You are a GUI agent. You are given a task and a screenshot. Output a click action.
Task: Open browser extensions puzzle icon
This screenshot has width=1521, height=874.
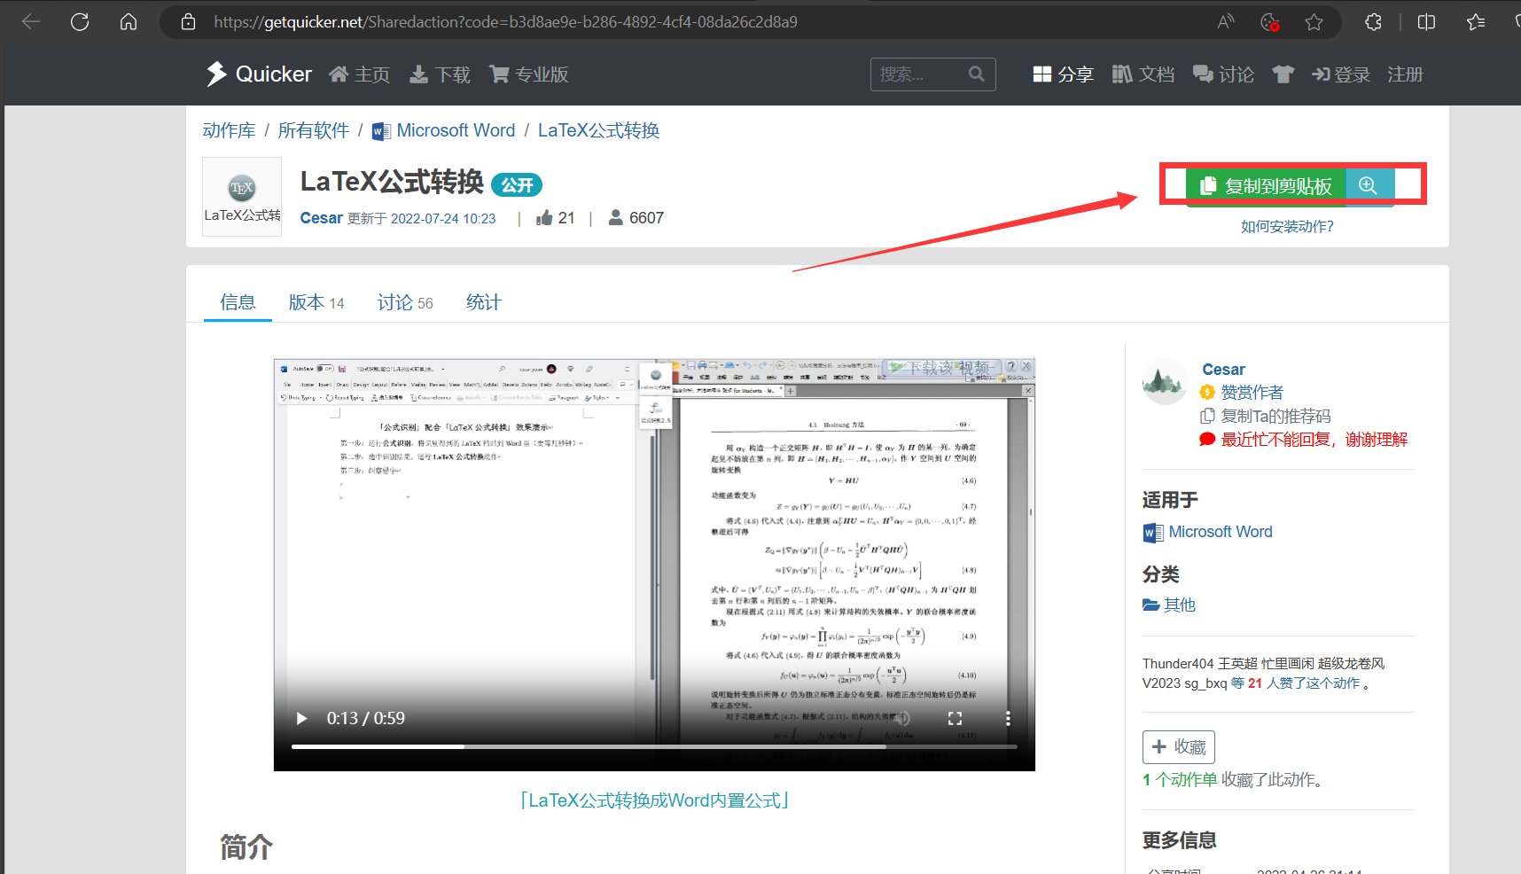pyautogui.click(x=1373, y=22)
